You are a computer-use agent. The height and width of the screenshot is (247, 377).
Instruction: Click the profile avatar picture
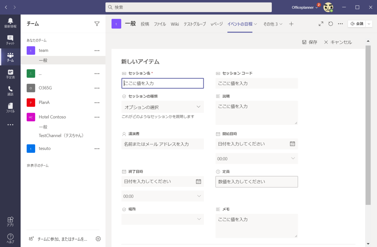point(328,7)
